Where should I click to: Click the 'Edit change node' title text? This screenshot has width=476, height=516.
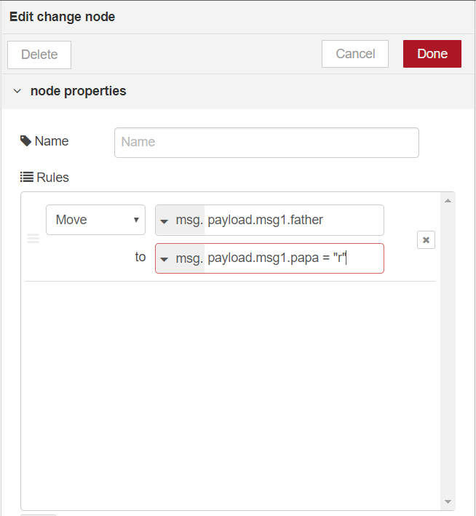(x=62, y=17)
